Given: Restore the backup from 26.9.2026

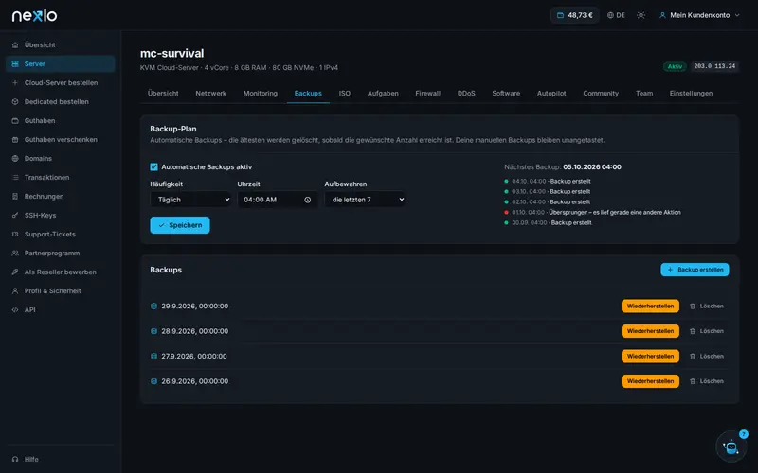Looking at the screenshot, I should pyautogui.click(x=650, y=381).
